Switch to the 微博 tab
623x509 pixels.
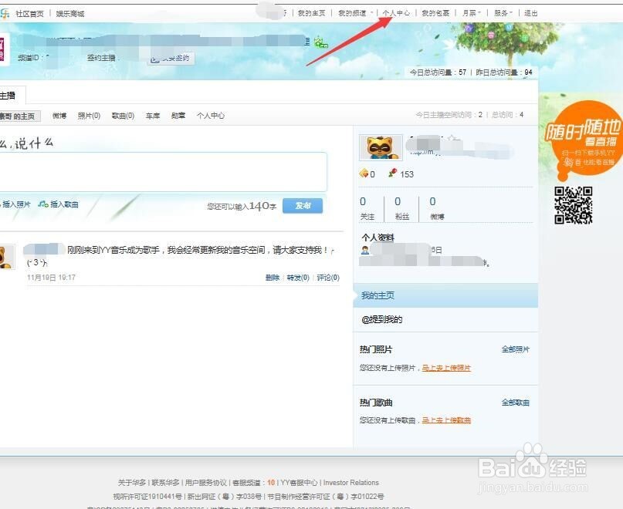(x=59, y=116)
